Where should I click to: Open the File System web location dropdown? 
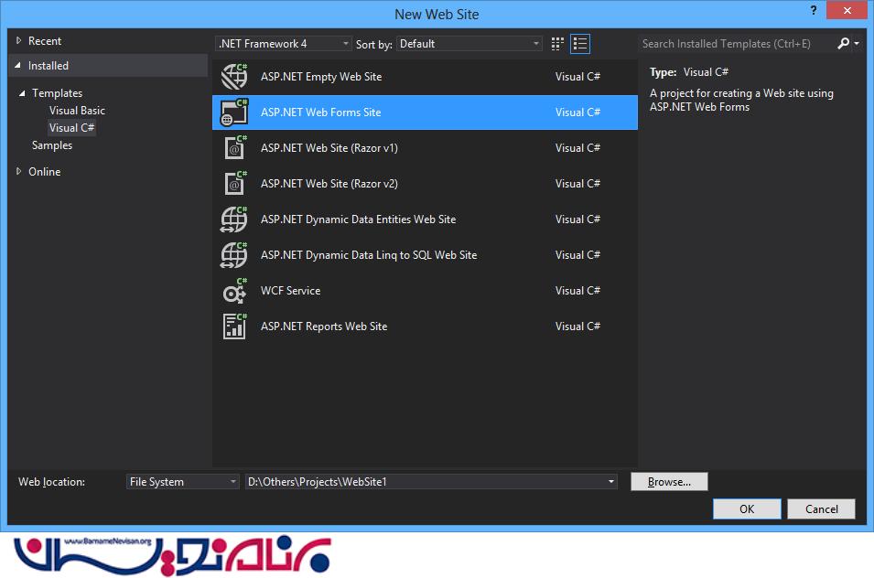(x=183, y=482)
